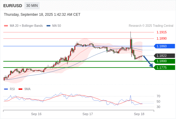Click the green 1.1800 support price tag

[165, 61]
